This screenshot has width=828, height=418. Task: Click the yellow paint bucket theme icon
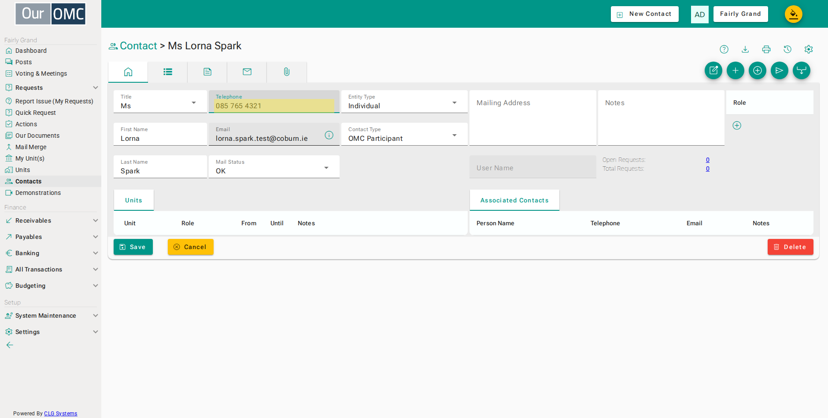(x=794, y=14)
